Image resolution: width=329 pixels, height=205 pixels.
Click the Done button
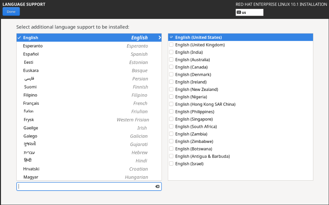pyautogui.click(x=11, y=11)
